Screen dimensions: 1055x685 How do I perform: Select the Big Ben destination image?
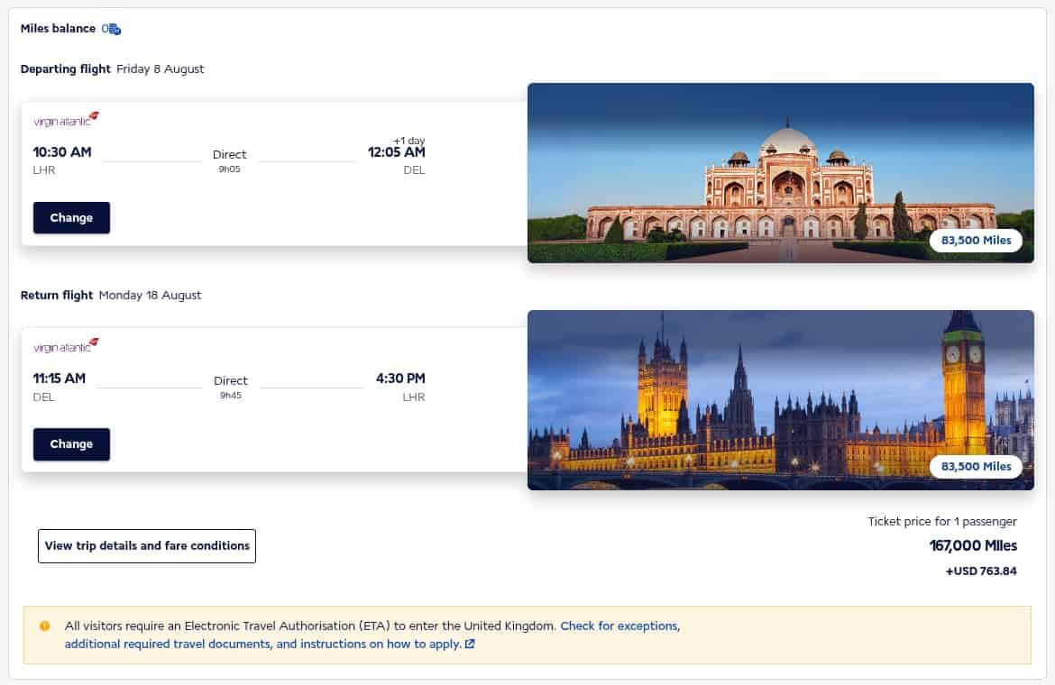pos(781,399)
